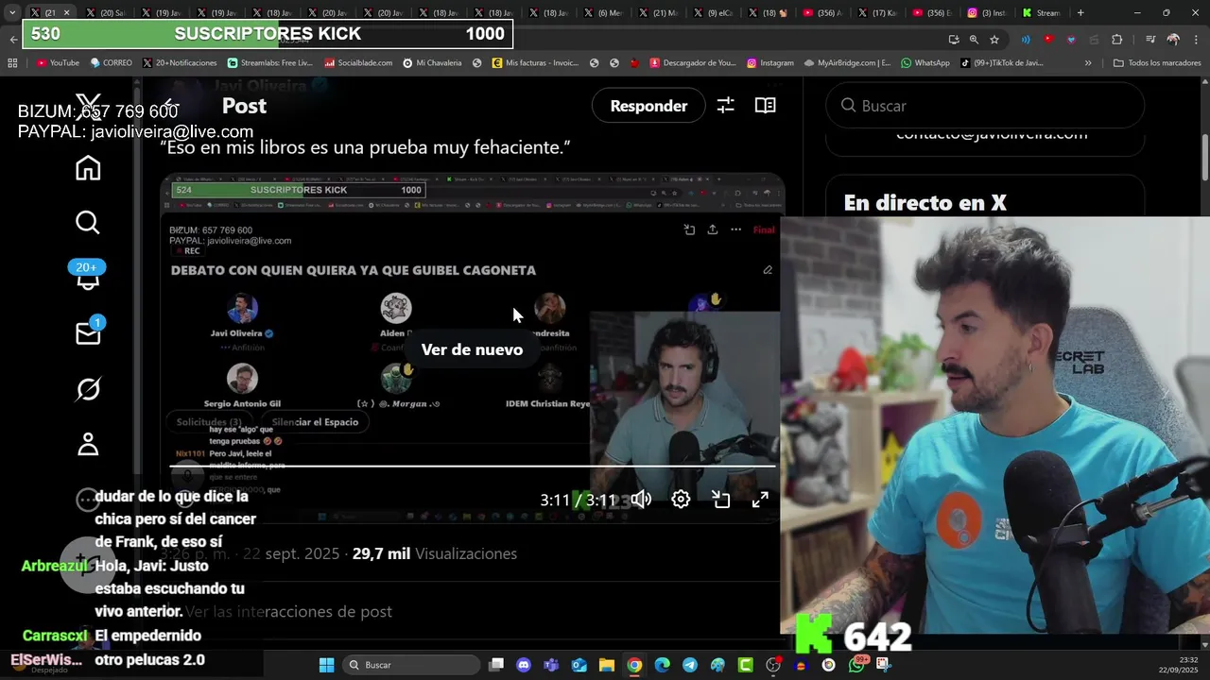The height and width of the screenshot is (680, 1210).
Task: Open Telegram from the taskbar
Action: [690, 665]
